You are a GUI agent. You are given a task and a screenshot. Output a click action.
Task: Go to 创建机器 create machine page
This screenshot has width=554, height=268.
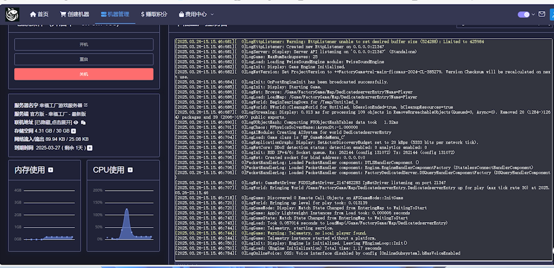(75, 15)
